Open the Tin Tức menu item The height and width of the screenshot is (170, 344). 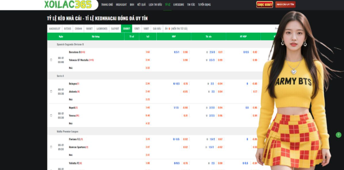[x=191, y=5]
